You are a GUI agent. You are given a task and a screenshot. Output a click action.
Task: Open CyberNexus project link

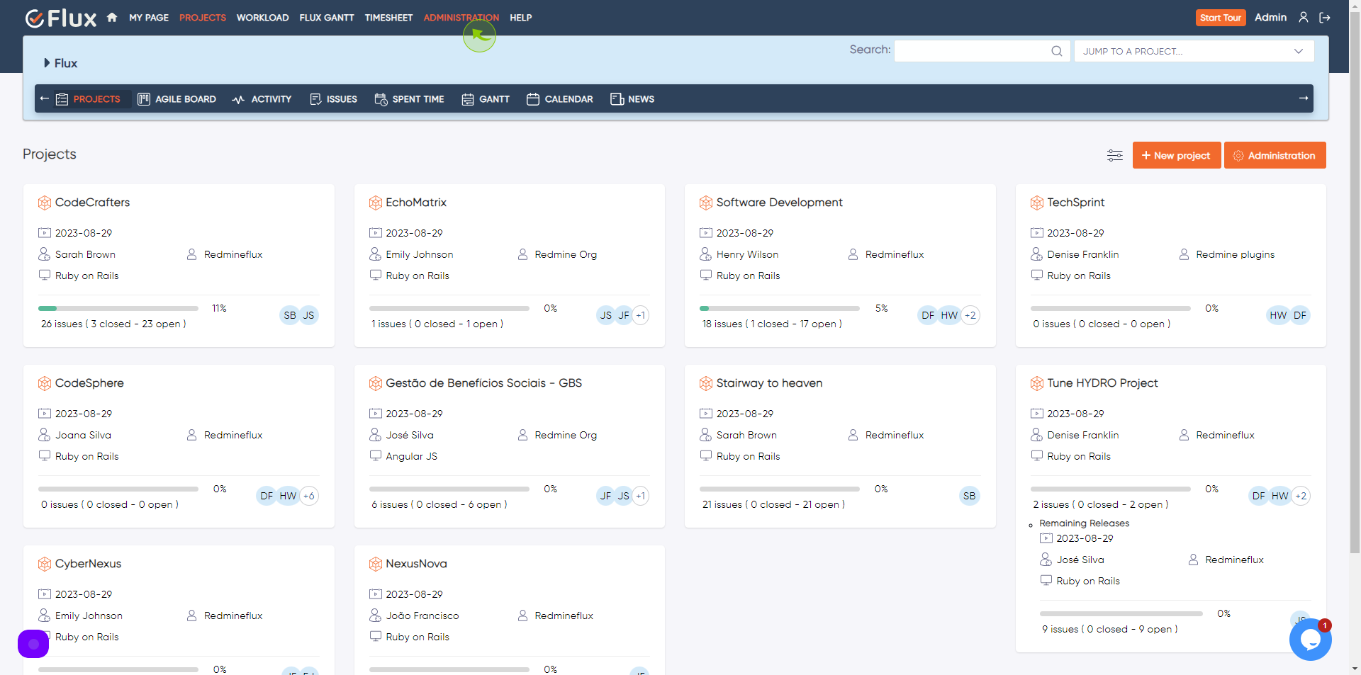(x=88, y=564)
